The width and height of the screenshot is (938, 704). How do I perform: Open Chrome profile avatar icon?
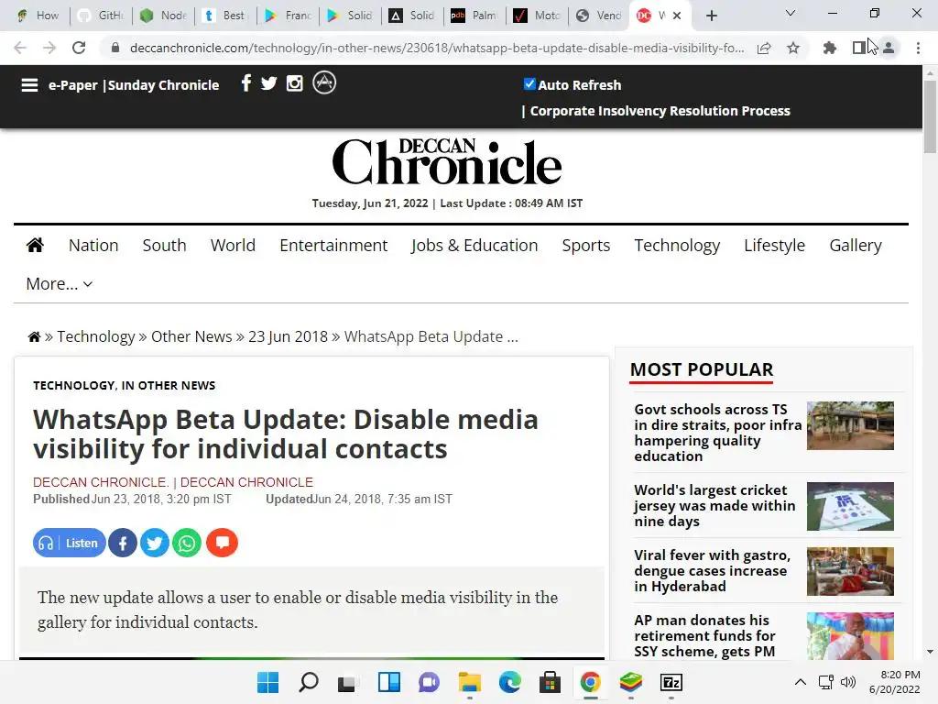pyautogui.click(x=889, y=48)
